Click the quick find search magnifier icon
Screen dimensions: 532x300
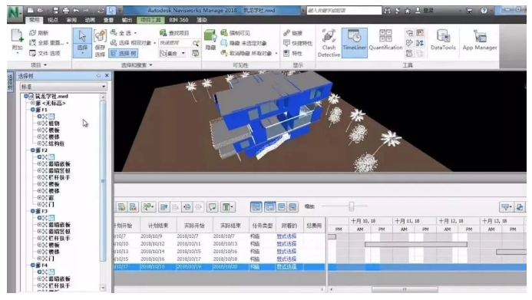pos(196,43)
